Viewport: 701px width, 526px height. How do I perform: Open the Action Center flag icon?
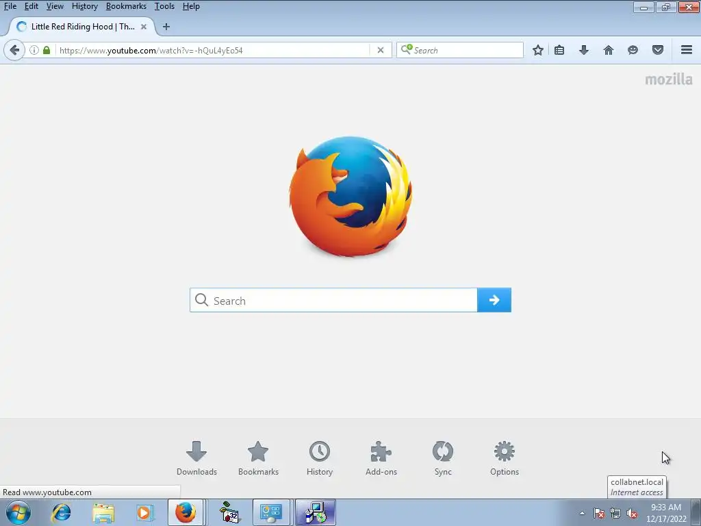point(598,513)
